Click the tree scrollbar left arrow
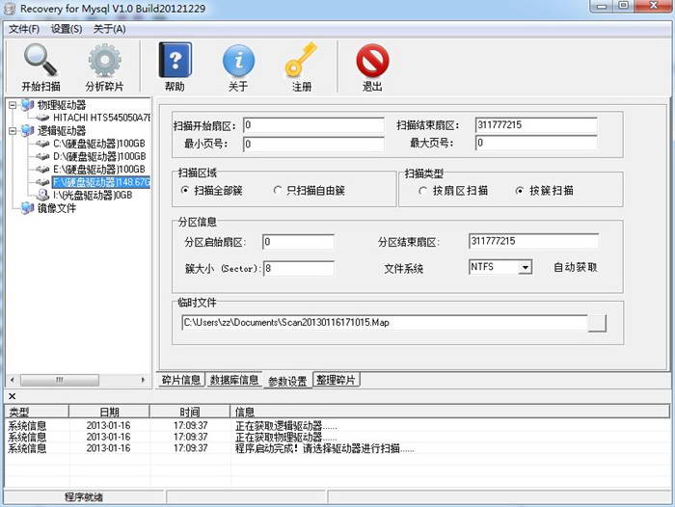The height and width of the screenshot is (507, 675). click(12, 380)
